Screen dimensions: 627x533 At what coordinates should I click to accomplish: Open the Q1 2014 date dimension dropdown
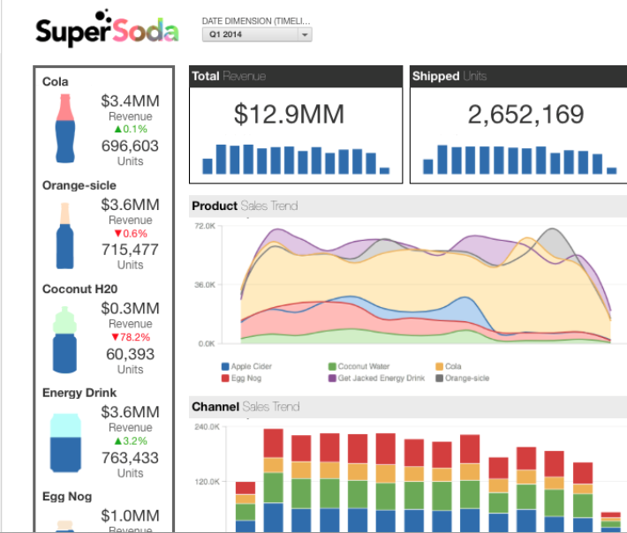(257, 34)
